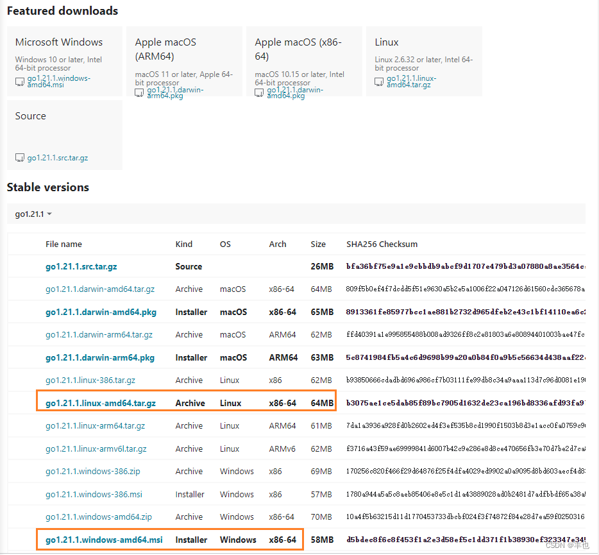This screenshot has height=555, width=599.
Task: Click Linux featured card title
Action: tap(387, 42)
